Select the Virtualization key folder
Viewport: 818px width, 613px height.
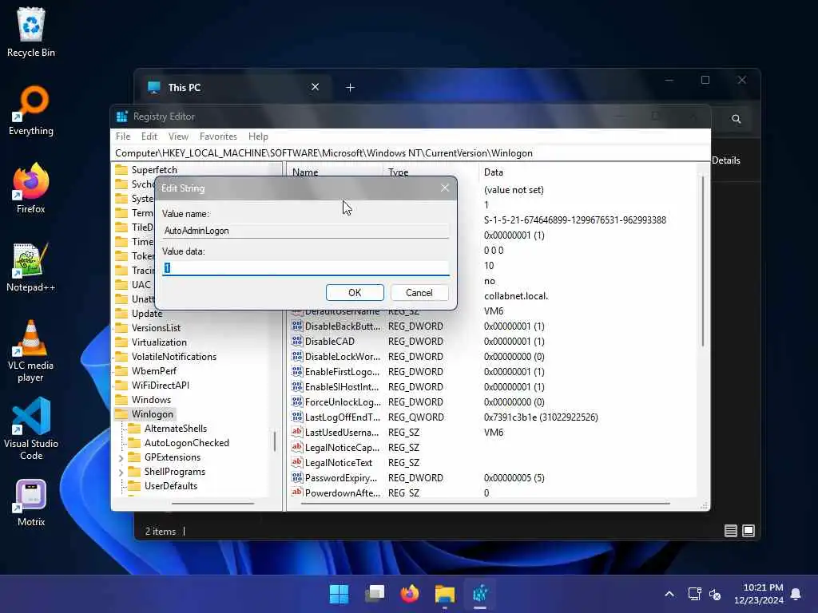159,342
